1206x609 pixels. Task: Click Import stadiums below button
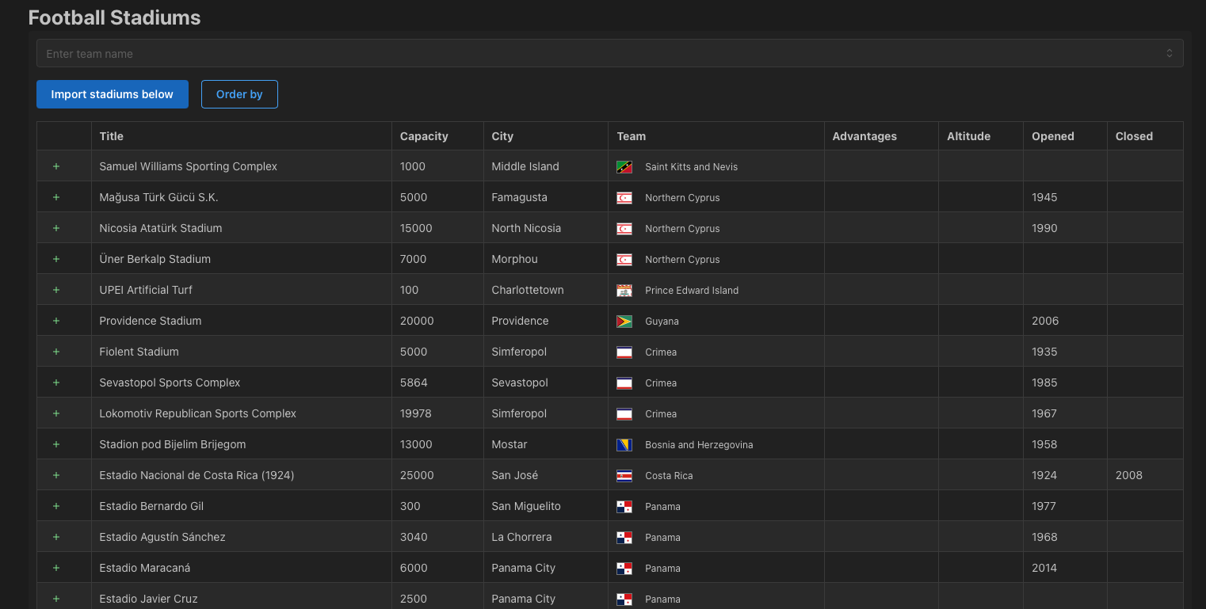tap(113, 94)
